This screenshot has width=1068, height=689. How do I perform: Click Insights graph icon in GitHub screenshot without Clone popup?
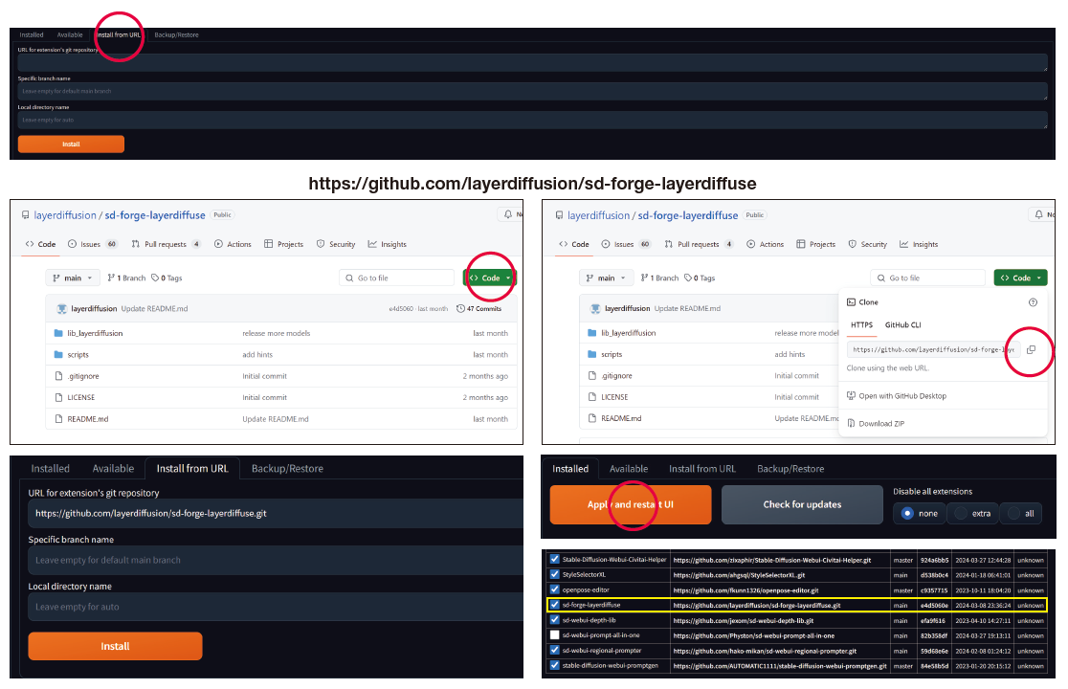coord(372,244)
